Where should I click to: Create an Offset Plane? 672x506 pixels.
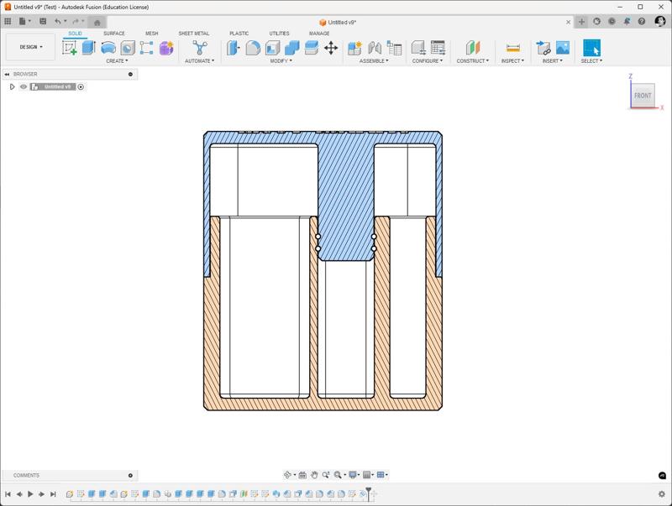473,48
